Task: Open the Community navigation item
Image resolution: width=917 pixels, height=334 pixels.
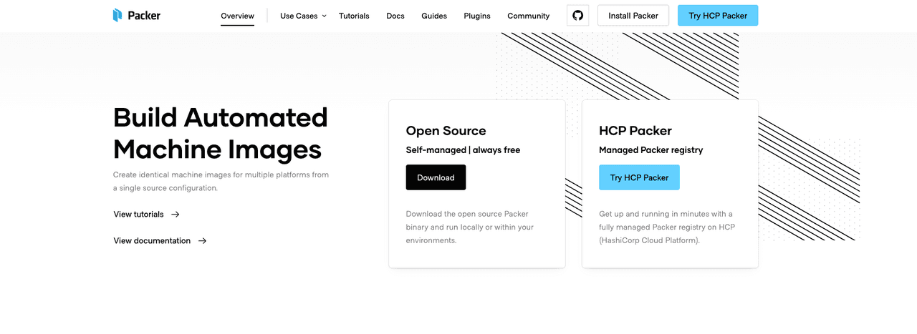Action: [x=529, y=16]
